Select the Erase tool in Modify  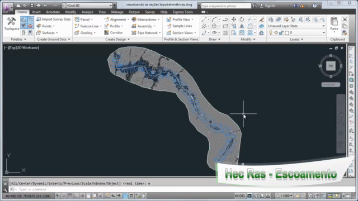262,20
